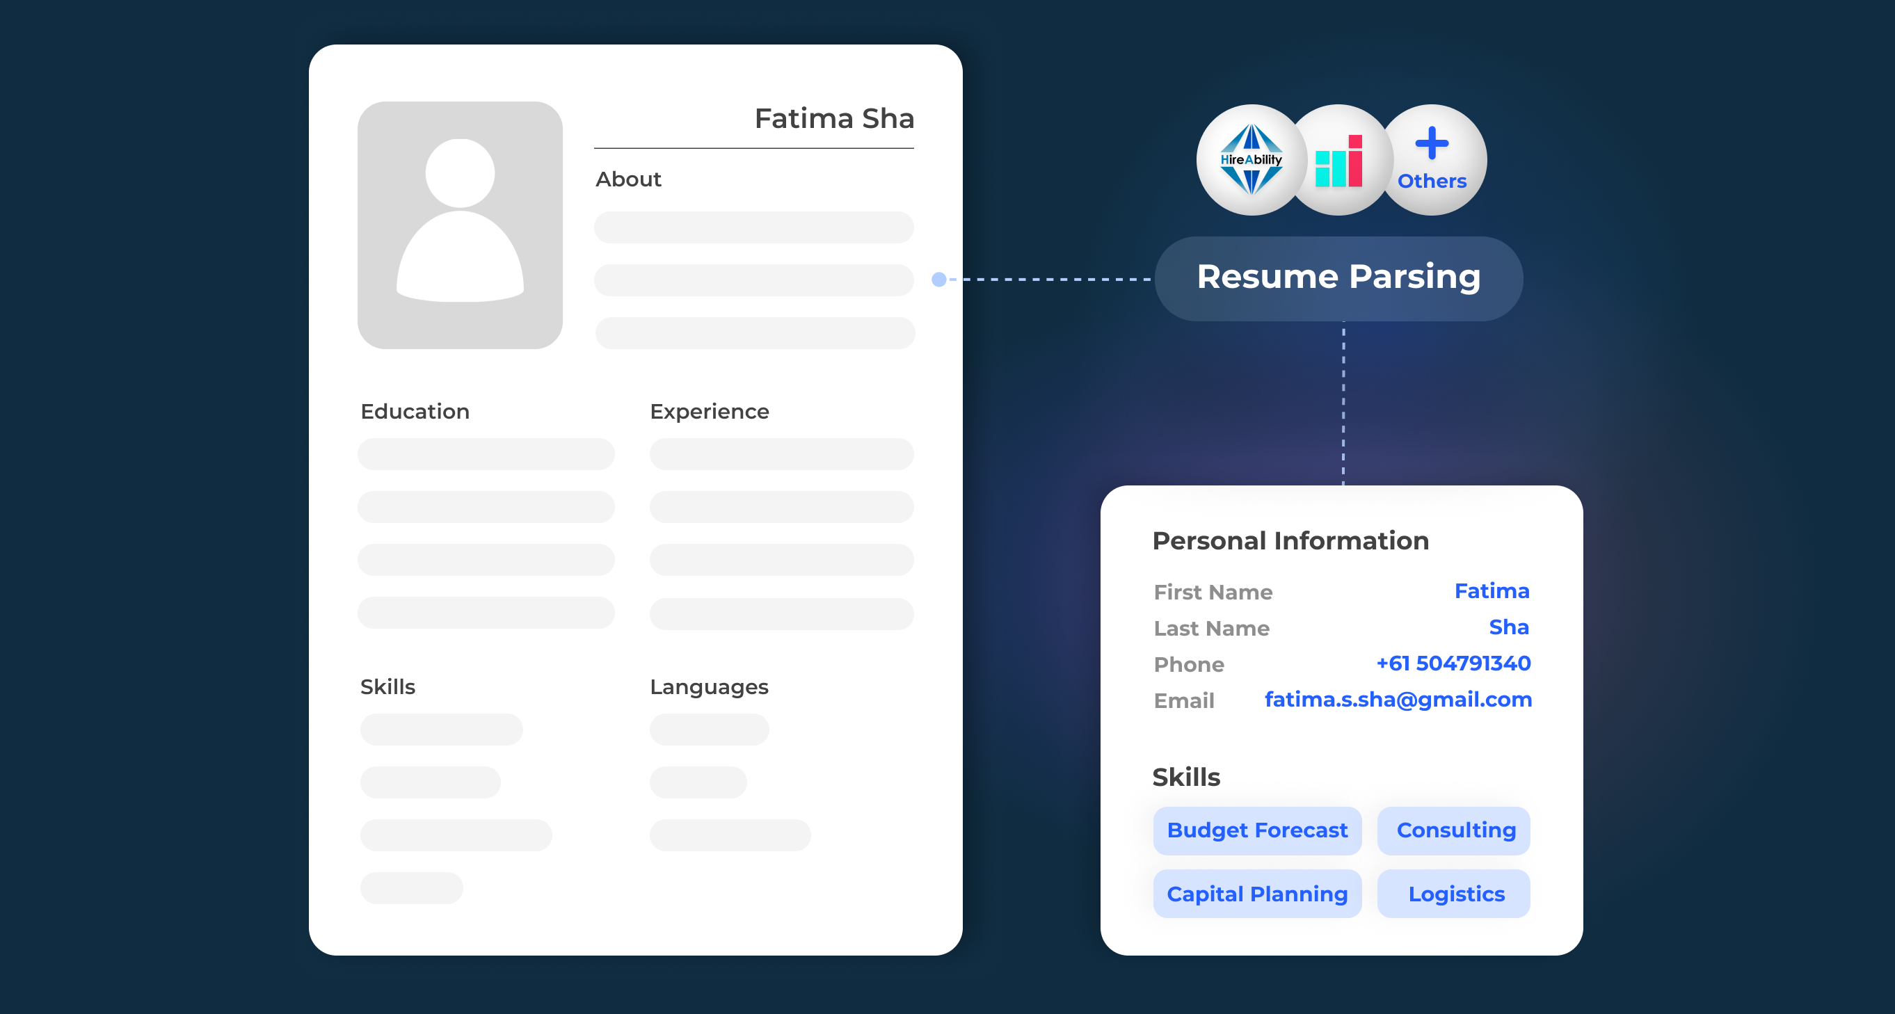This screenshot has height=1014, width=1895.
Task: Click the profile photo placeholder
Action: point(460,225)
